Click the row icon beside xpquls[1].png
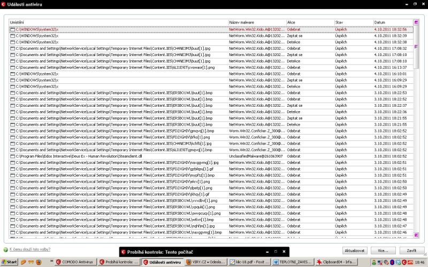Screen dimensions: 428x267 [12, 207]
